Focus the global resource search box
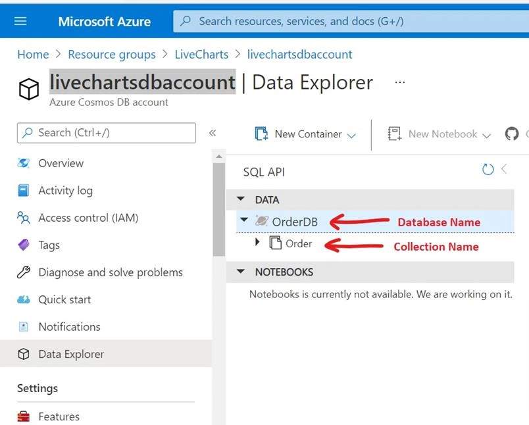The image size is (529, 425). pyautogui.click(x=351, y=21)
